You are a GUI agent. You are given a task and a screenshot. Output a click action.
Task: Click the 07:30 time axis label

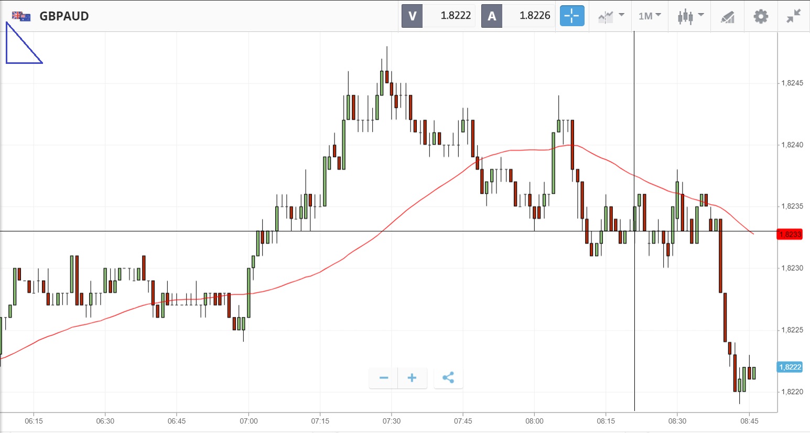pos(391,421)
